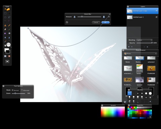This screenshot has height=129, width=161.
Task: Select the Magic Wand tool
Action: (9, 21)
